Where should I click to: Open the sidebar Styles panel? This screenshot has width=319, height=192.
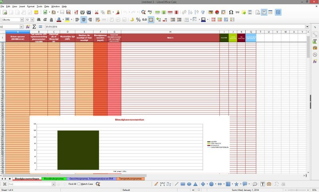pyautogui.click(x=315, y=42)
